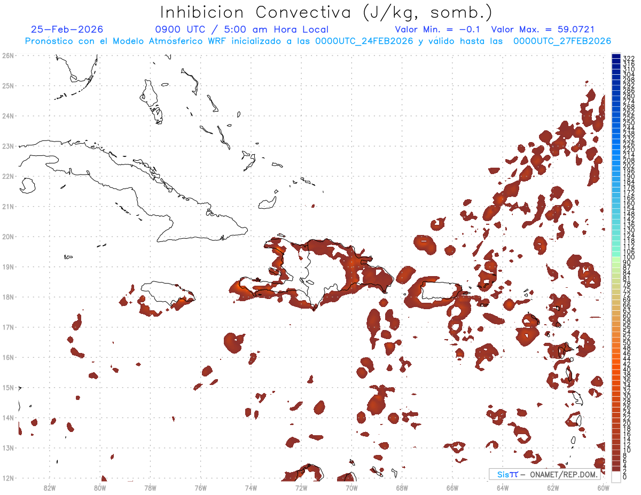Click the colorbar value '250'
Screen dimensions: 641x495
tap(629, 123)
